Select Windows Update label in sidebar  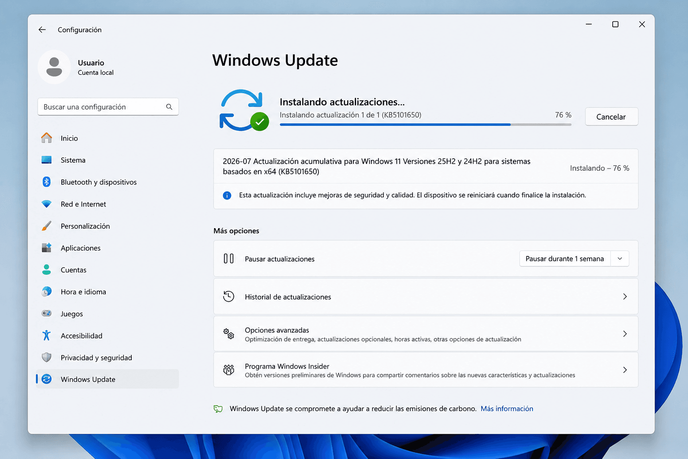click(88, 379)
